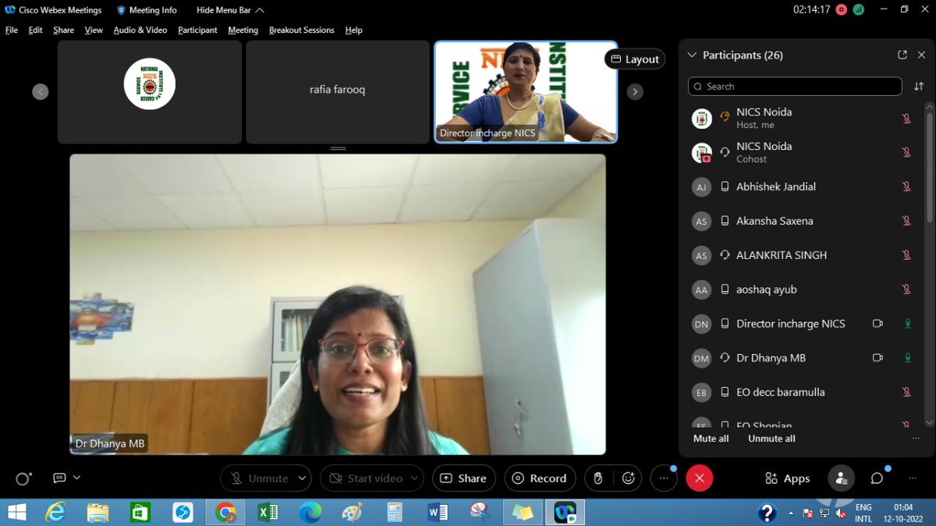Open Microsoft Edge from the taskbar
The width and height of the screenshot is (936, 526).
pos(310,513)
